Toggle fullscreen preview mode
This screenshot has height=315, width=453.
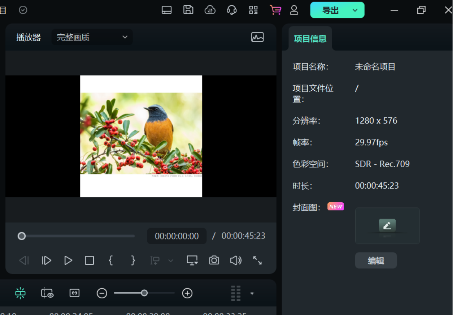[257, 260]
